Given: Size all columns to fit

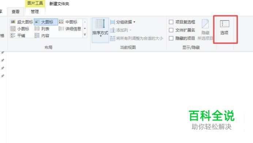Looking at the screenshot, I should [x=136, y=38].
